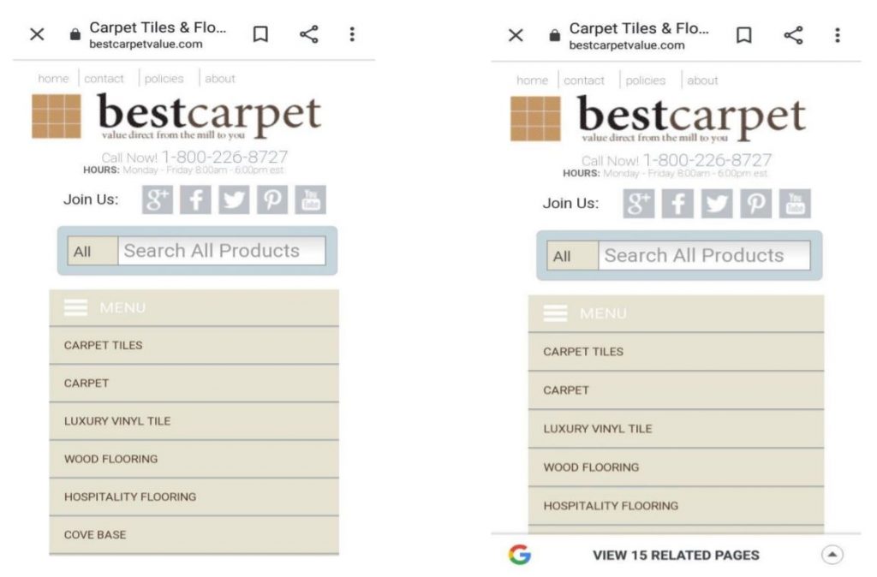Click bookmark icon in left browser bar

click(x=260, y=34)
